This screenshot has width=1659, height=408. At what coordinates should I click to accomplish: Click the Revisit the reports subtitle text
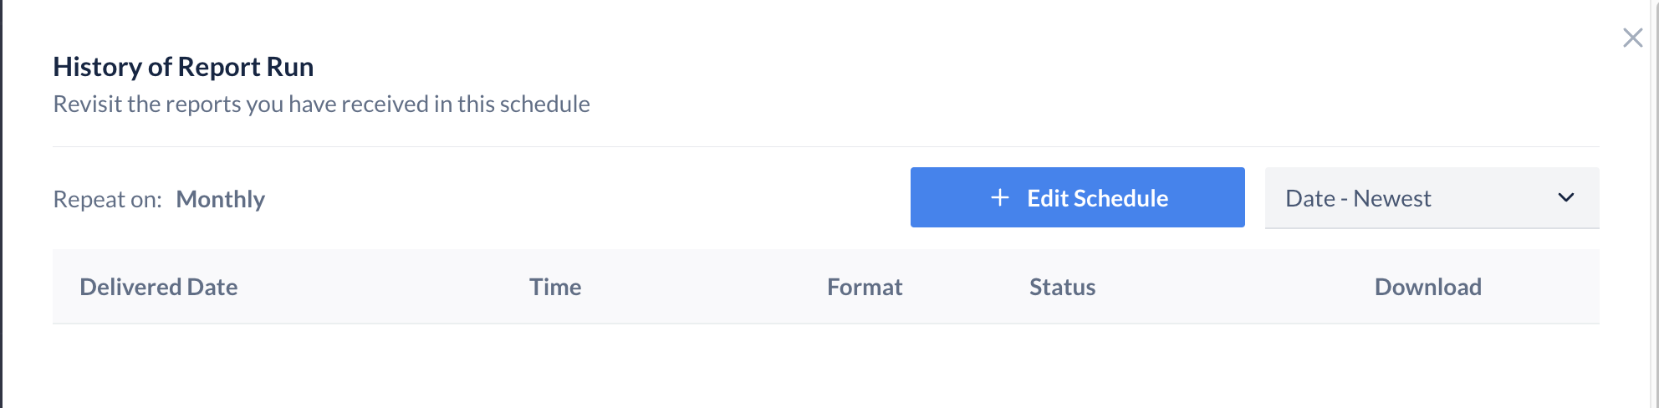(x=321, y=104)
